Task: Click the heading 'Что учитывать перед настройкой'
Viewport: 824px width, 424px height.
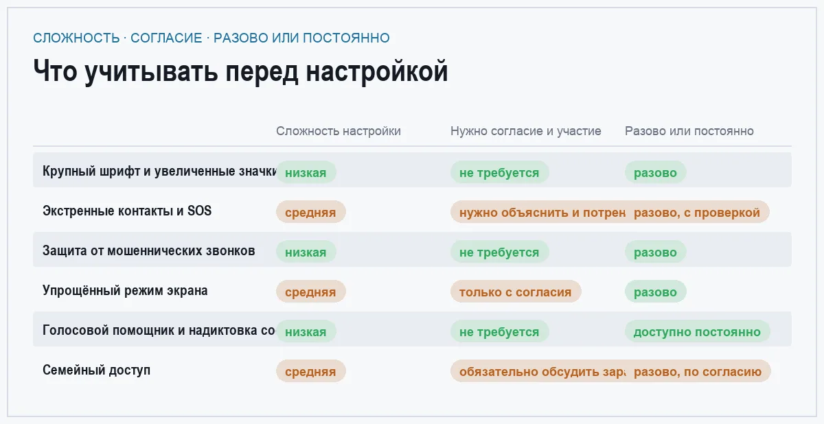Action: [x=240, y=71]
